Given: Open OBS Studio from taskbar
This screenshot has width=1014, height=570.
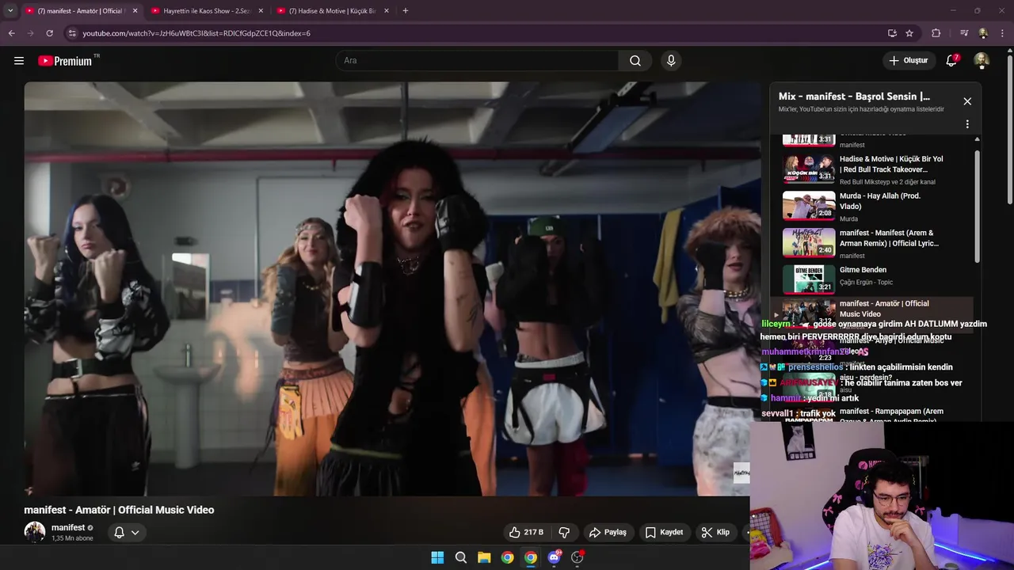Looking at the screenshot, I should (578, 557).
